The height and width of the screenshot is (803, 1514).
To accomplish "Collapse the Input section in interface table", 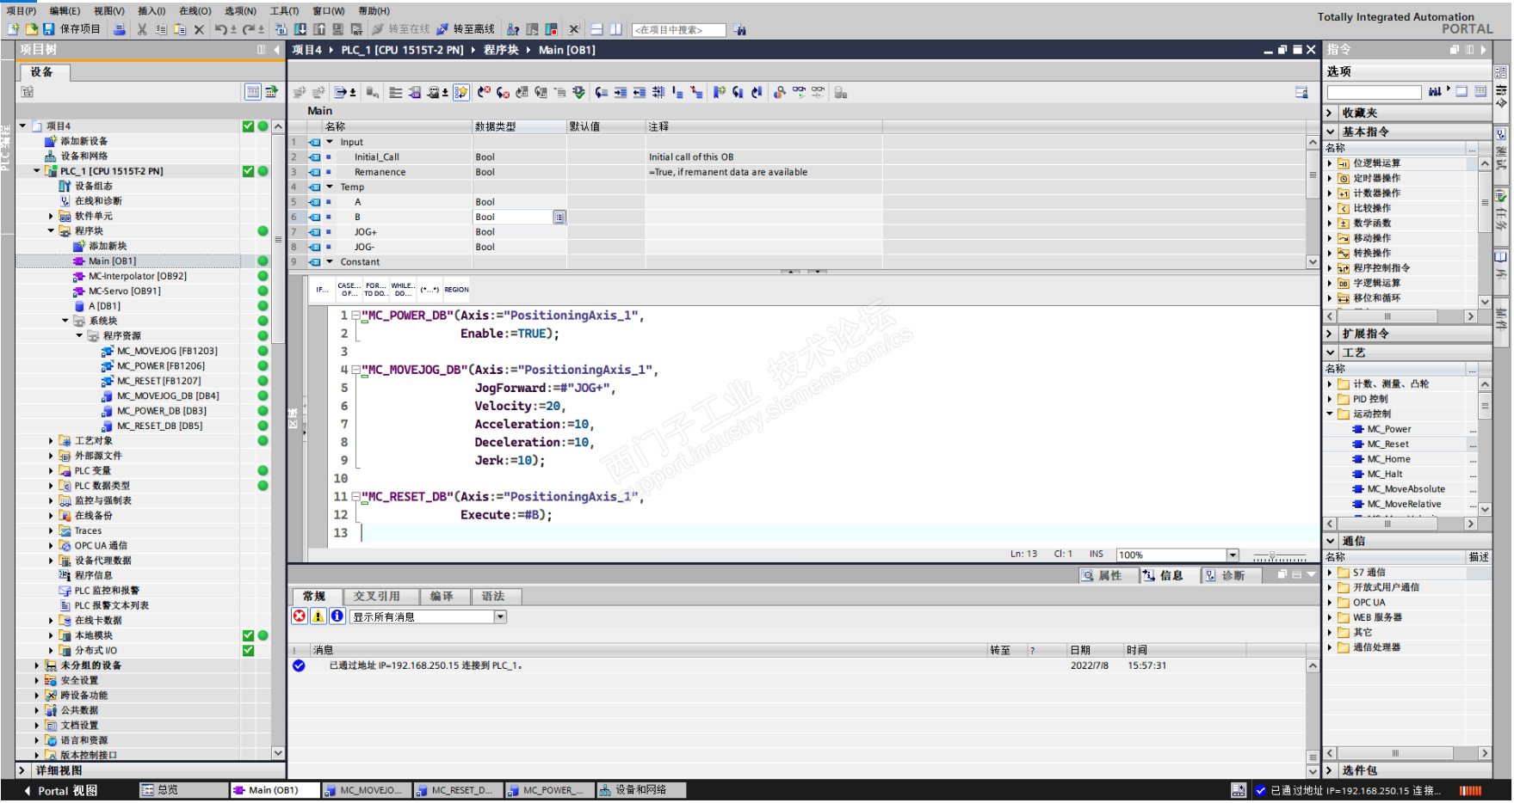I will point(330,142).
